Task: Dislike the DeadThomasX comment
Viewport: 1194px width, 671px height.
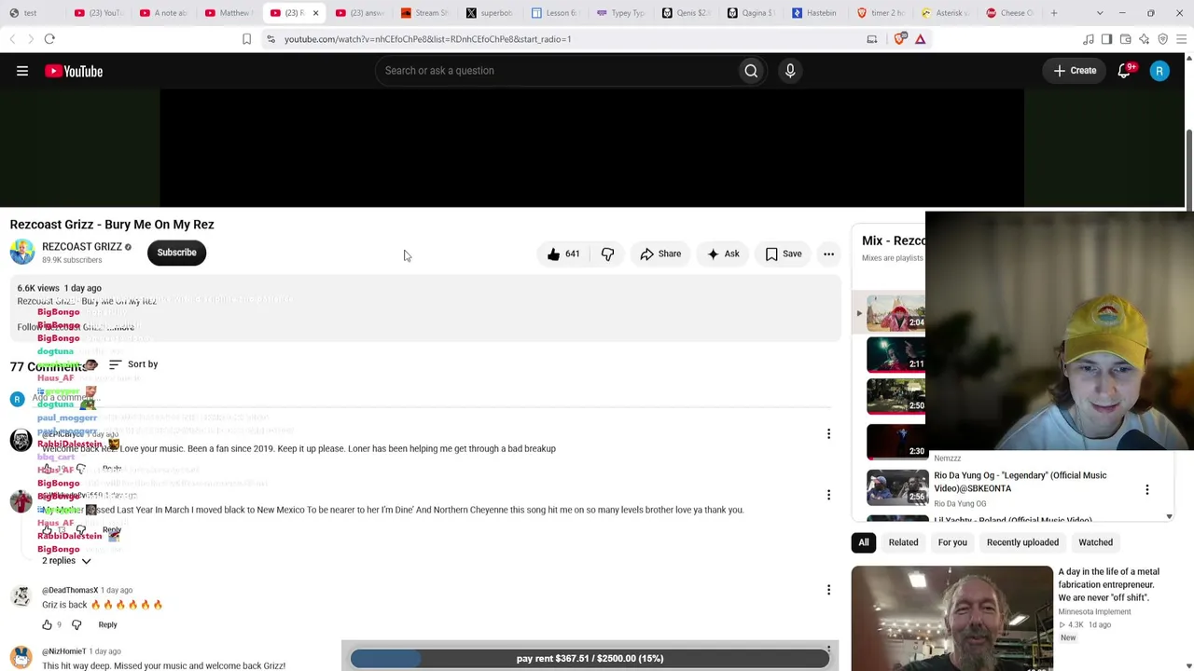Action: click(76, 625)
